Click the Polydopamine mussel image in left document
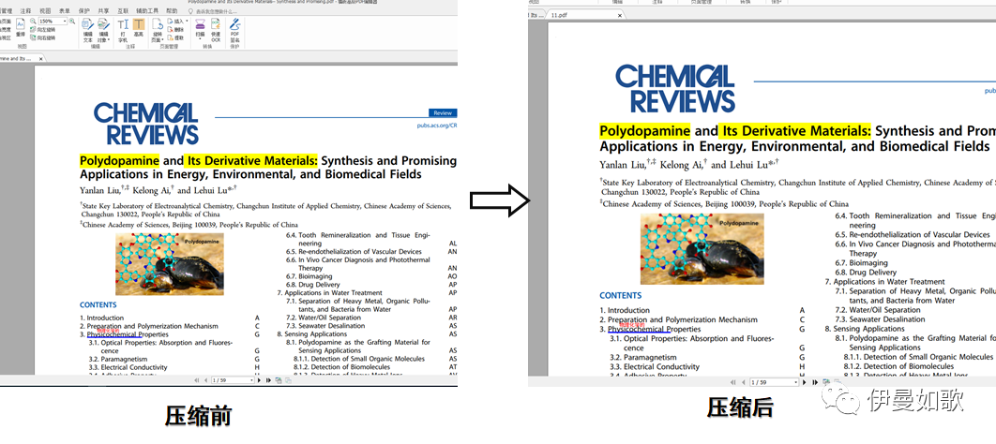The width and height of the screenshot is (996, 444). click(x=170, y=264)
